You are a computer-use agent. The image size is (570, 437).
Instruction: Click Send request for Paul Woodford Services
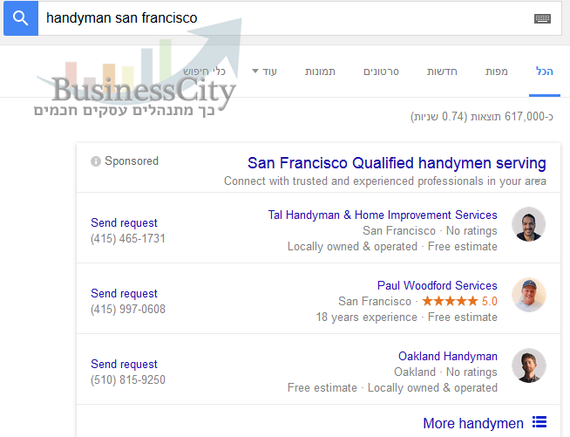(x=124, y=293)
